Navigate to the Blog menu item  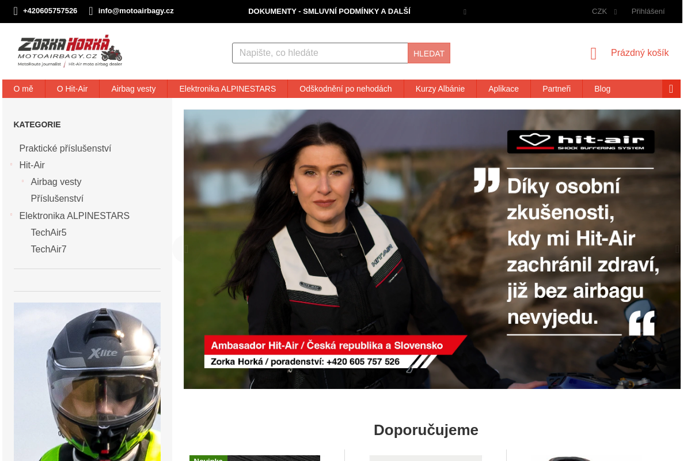tap(602, 89)
